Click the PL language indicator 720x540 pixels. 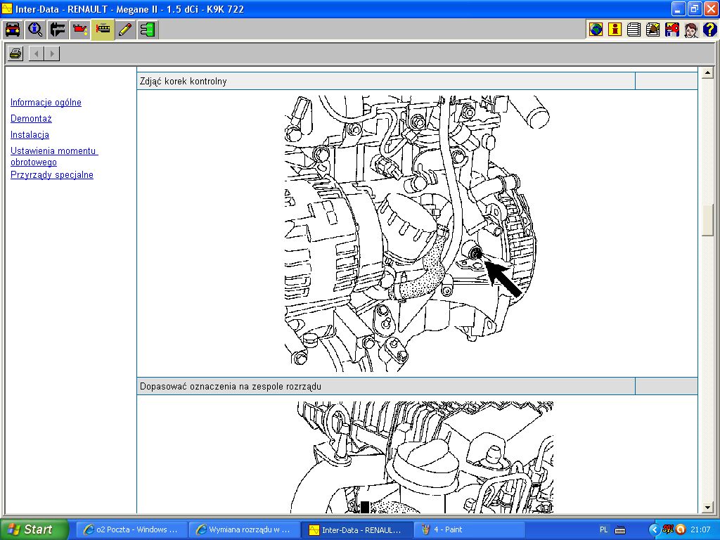coord(604,529)
